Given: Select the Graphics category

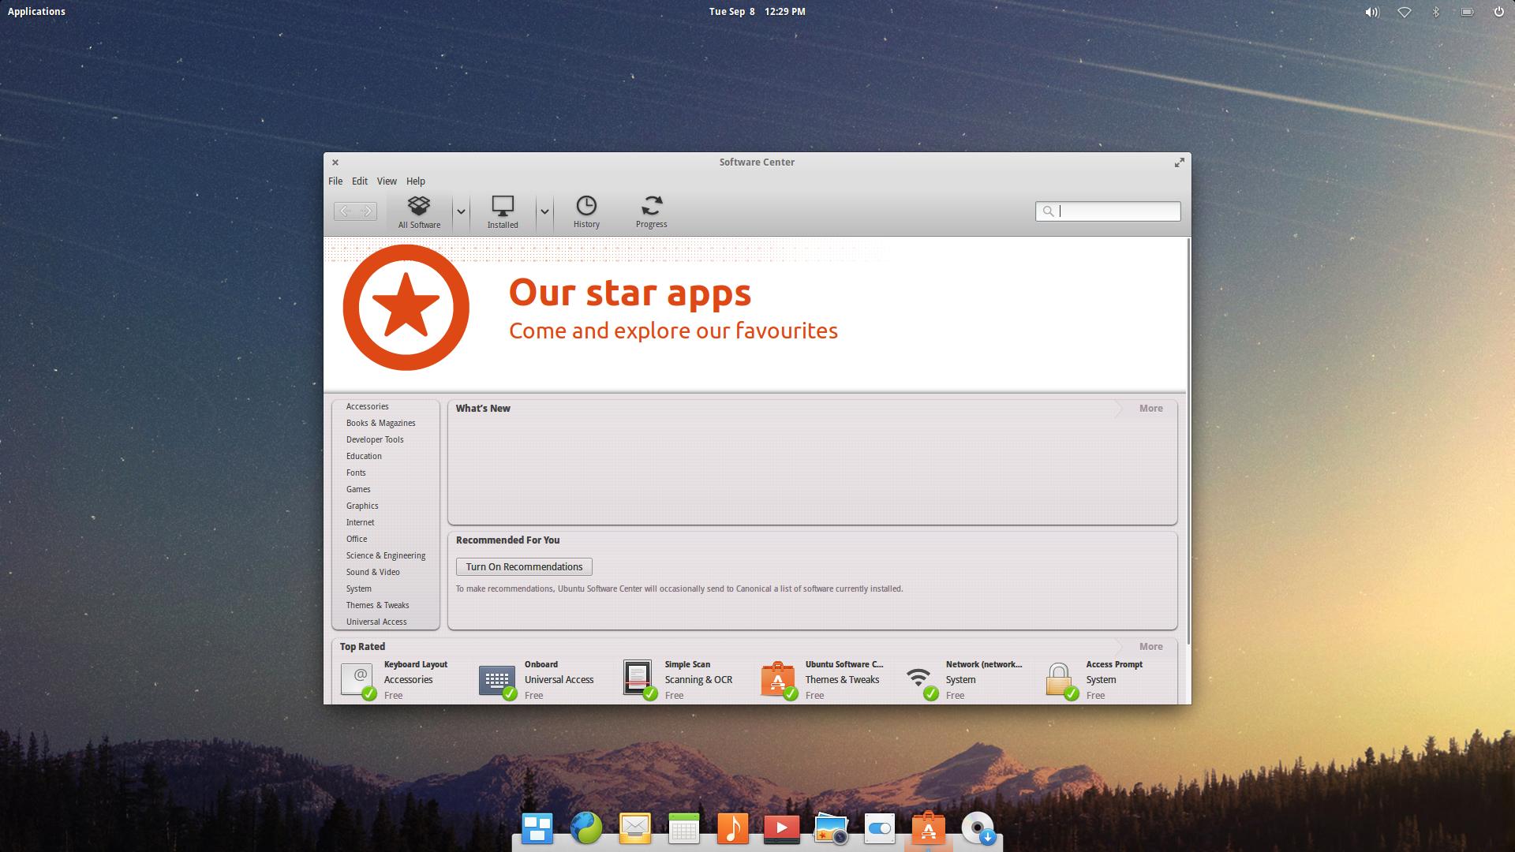Looking at the screenshot, I should coord(362,506).
